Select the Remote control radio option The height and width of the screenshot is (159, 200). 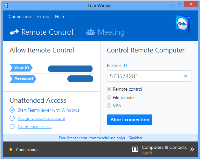pos(109,89)
